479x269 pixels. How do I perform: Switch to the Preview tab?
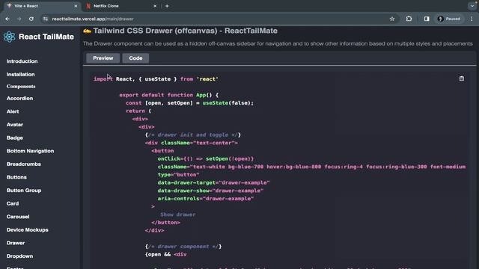coord(103,58)
